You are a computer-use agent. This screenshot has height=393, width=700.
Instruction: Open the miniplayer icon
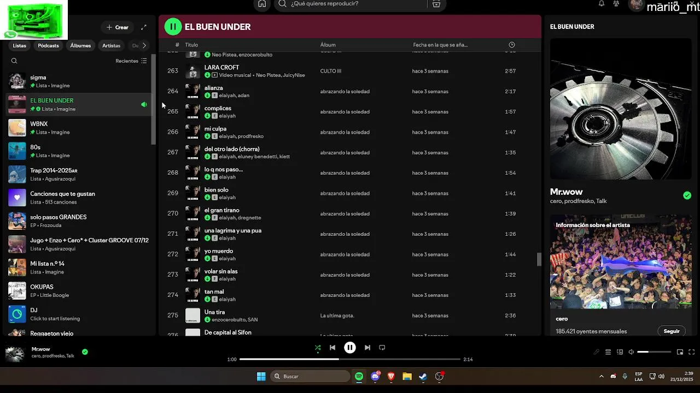(x=680, y=352)
